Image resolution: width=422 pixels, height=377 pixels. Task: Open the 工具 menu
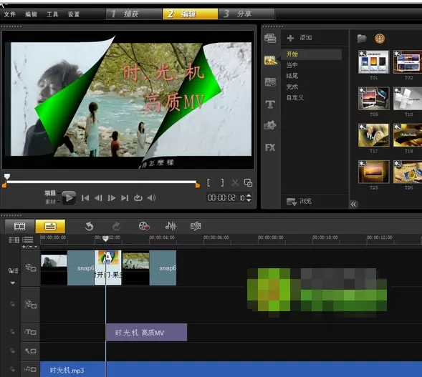(x=52, y=14)
